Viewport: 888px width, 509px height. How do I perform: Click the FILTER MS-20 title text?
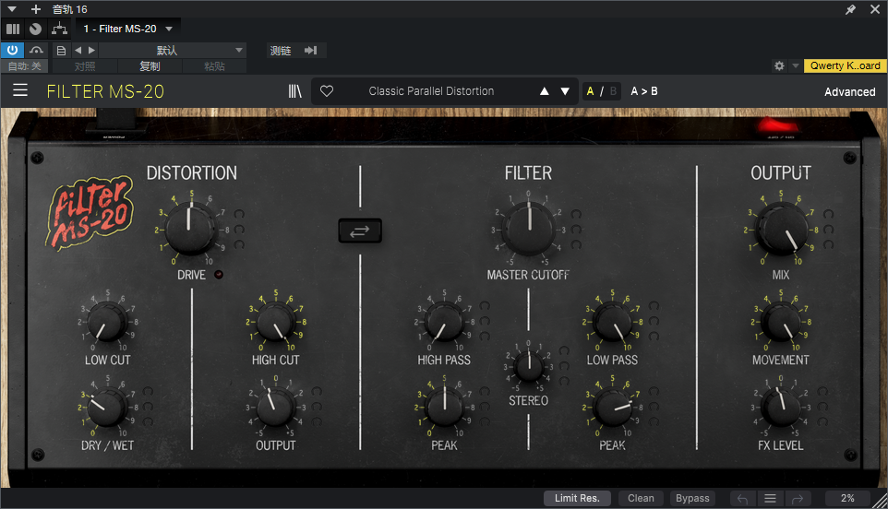105,91
